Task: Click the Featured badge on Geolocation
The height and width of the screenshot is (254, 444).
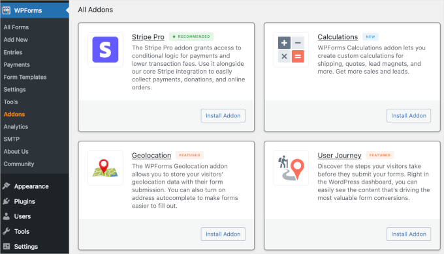Action: (x=189, y=155)
